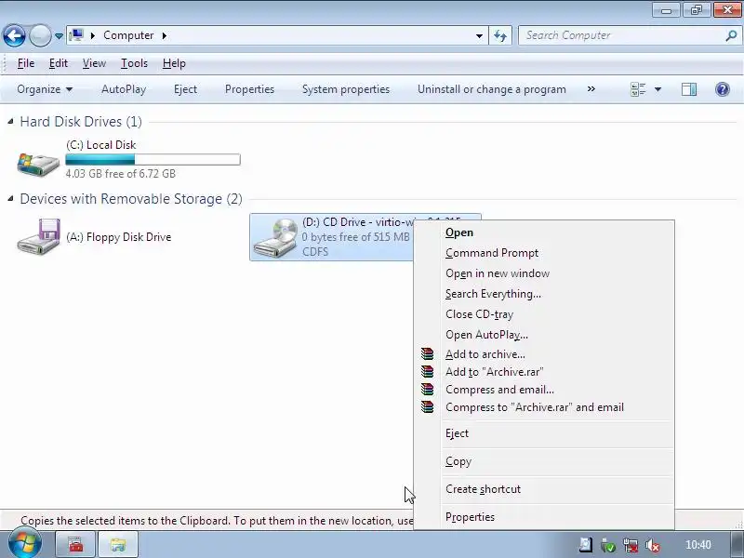Viewport: 744px width, 558px height.
Task: Open the red toolbox taskbar app
Action: 76,544
